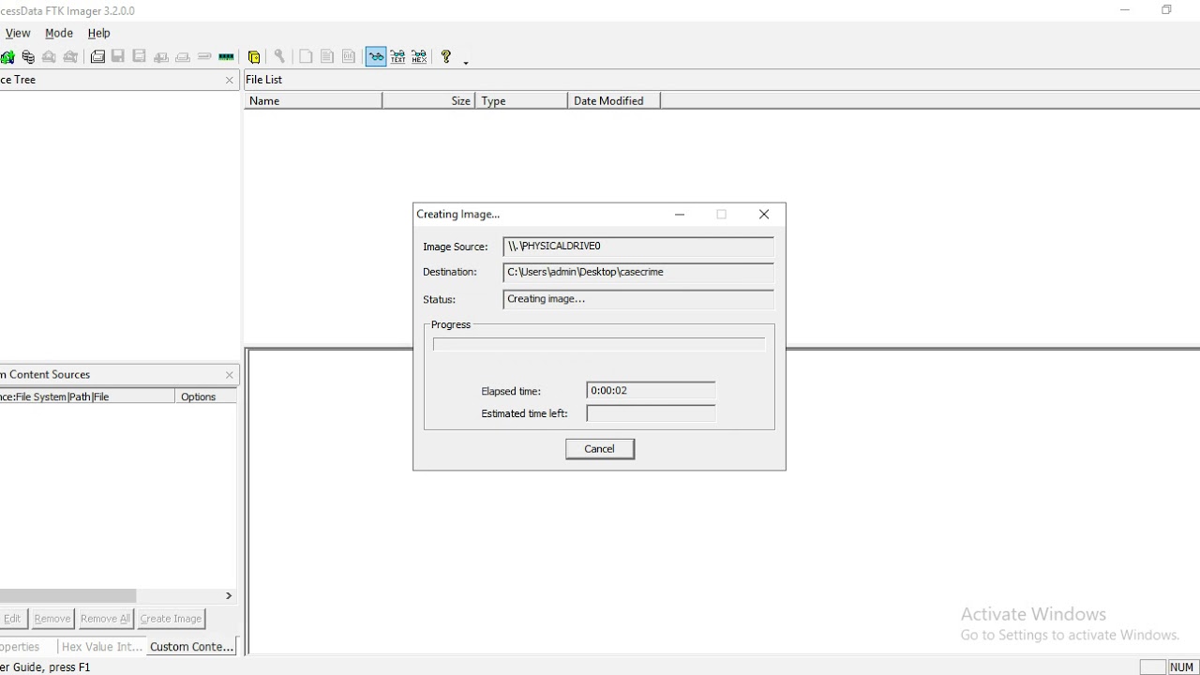
Task: Sort file list by Size column
Action: [x=429, y=100]
